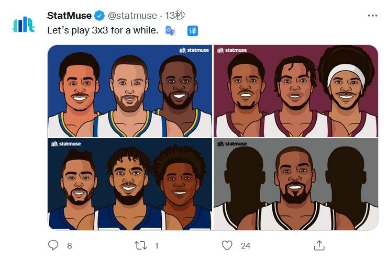Viewport: 387px width, 259px height.
Task: Retweet with the arrows icon
Action: click(x=140, y=245)
